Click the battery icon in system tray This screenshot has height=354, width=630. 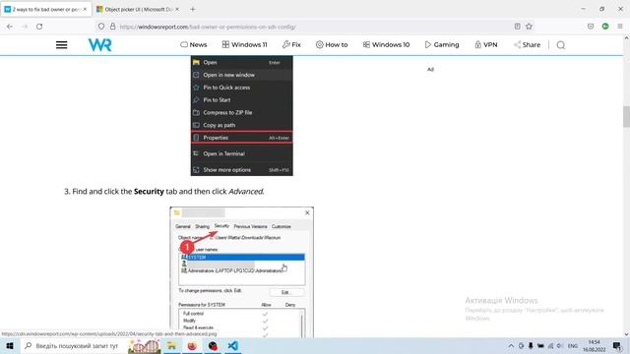pyautogui.click(x=540, y=346)
